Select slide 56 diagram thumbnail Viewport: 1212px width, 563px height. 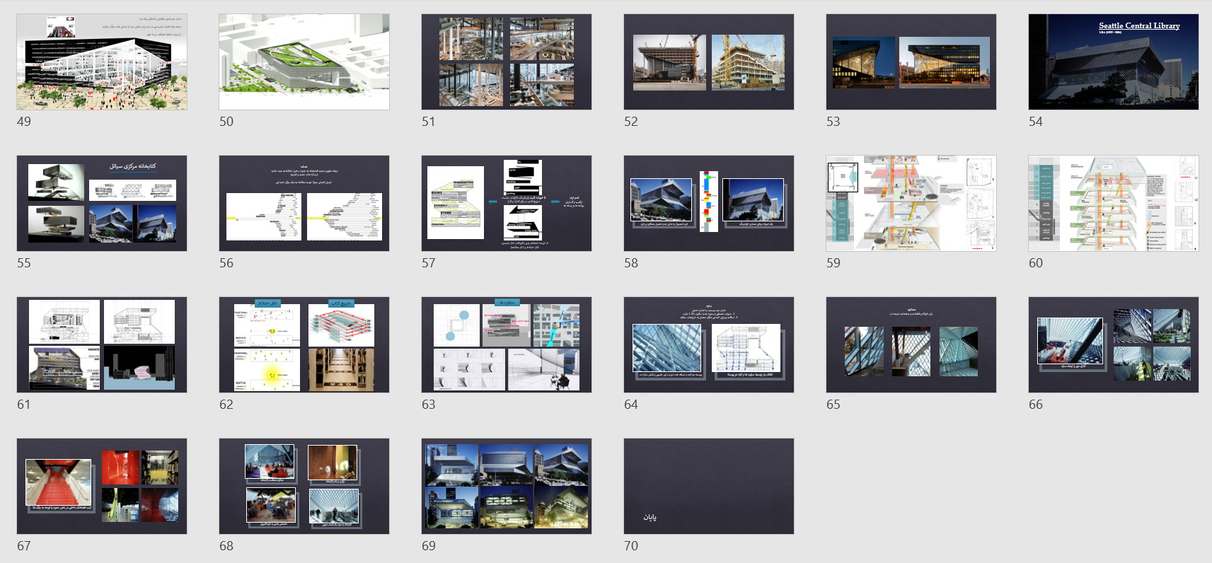(x=304, y=203)
